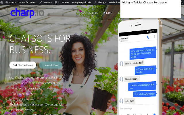Click the Learn More button
The height and width of the screenshot is (115, 184).
point(51,65)
